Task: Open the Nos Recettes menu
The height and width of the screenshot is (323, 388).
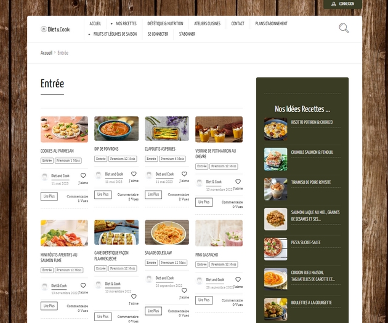Action: click(x=126, y=23)
